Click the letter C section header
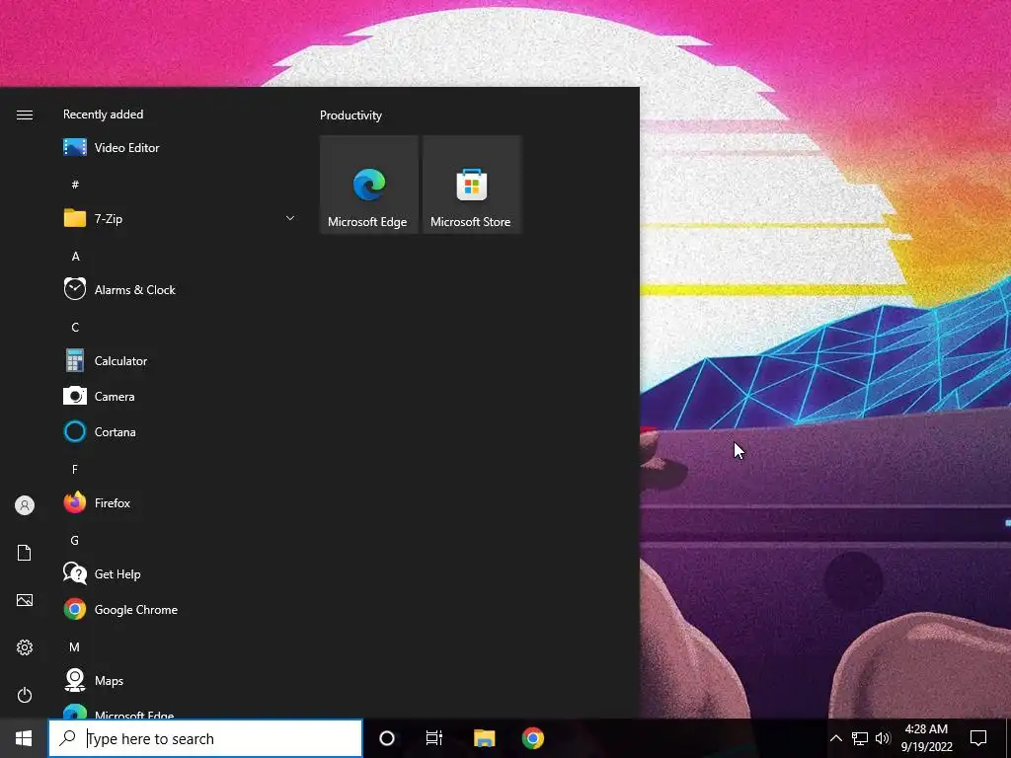This screenshot has width=1011, height=758. (75, 328)
